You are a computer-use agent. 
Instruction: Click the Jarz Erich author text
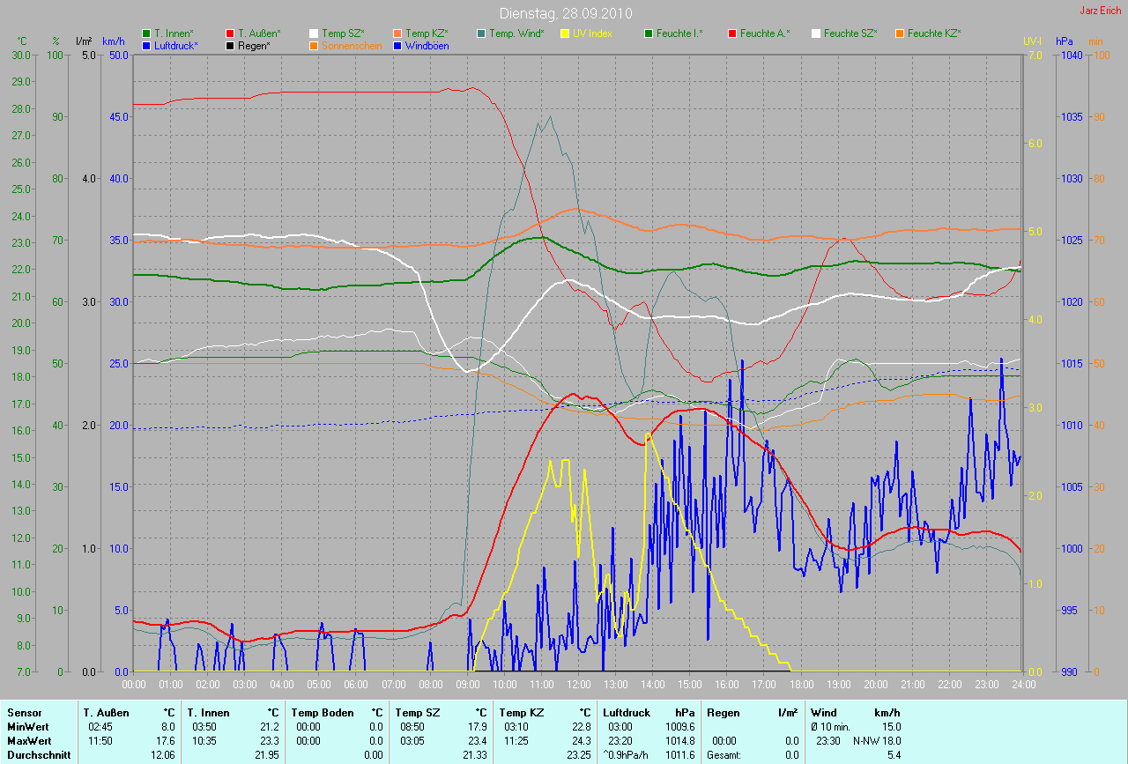[1098, 11]
